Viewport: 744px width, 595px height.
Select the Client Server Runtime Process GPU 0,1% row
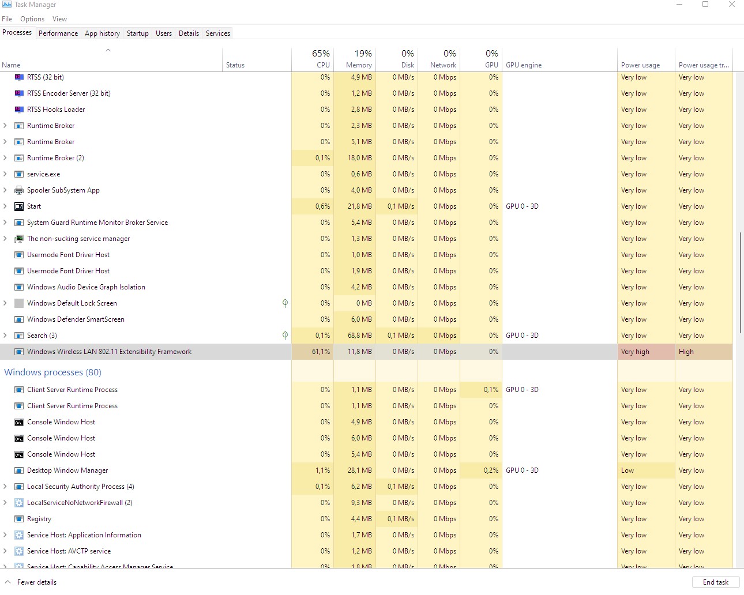tap(366, 390)
